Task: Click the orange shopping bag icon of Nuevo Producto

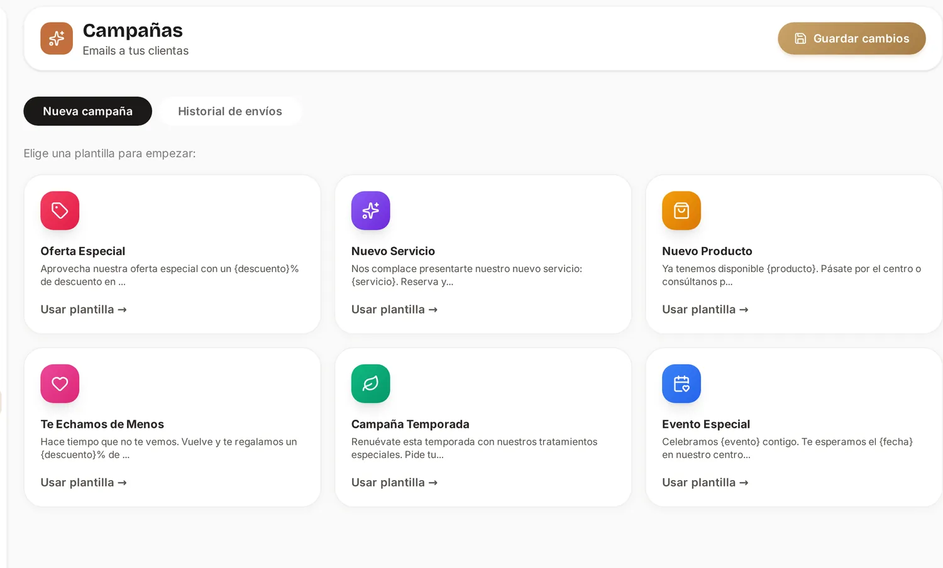Action: pos(681,210)
